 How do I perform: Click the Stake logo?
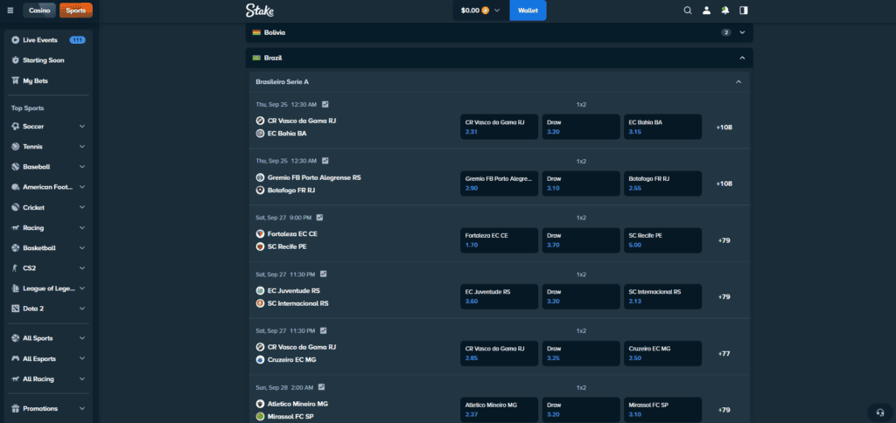(x=260, y=10)
